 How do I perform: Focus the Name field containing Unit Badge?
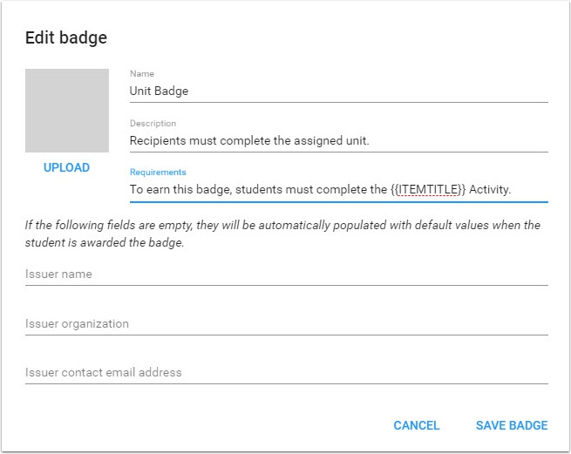tap(338, 91)
